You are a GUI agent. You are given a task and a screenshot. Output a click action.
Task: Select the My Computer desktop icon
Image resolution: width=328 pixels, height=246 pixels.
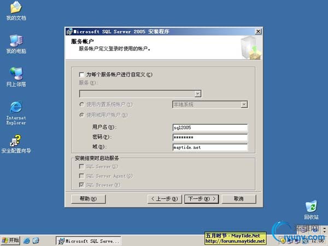[x=16, y=44]
